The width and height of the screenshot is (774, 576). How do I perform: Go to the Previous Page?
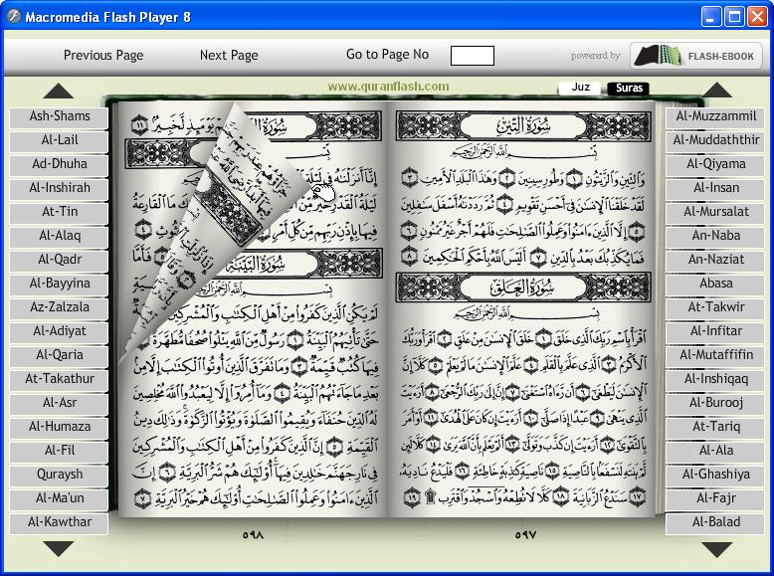(x=103, y=55)
